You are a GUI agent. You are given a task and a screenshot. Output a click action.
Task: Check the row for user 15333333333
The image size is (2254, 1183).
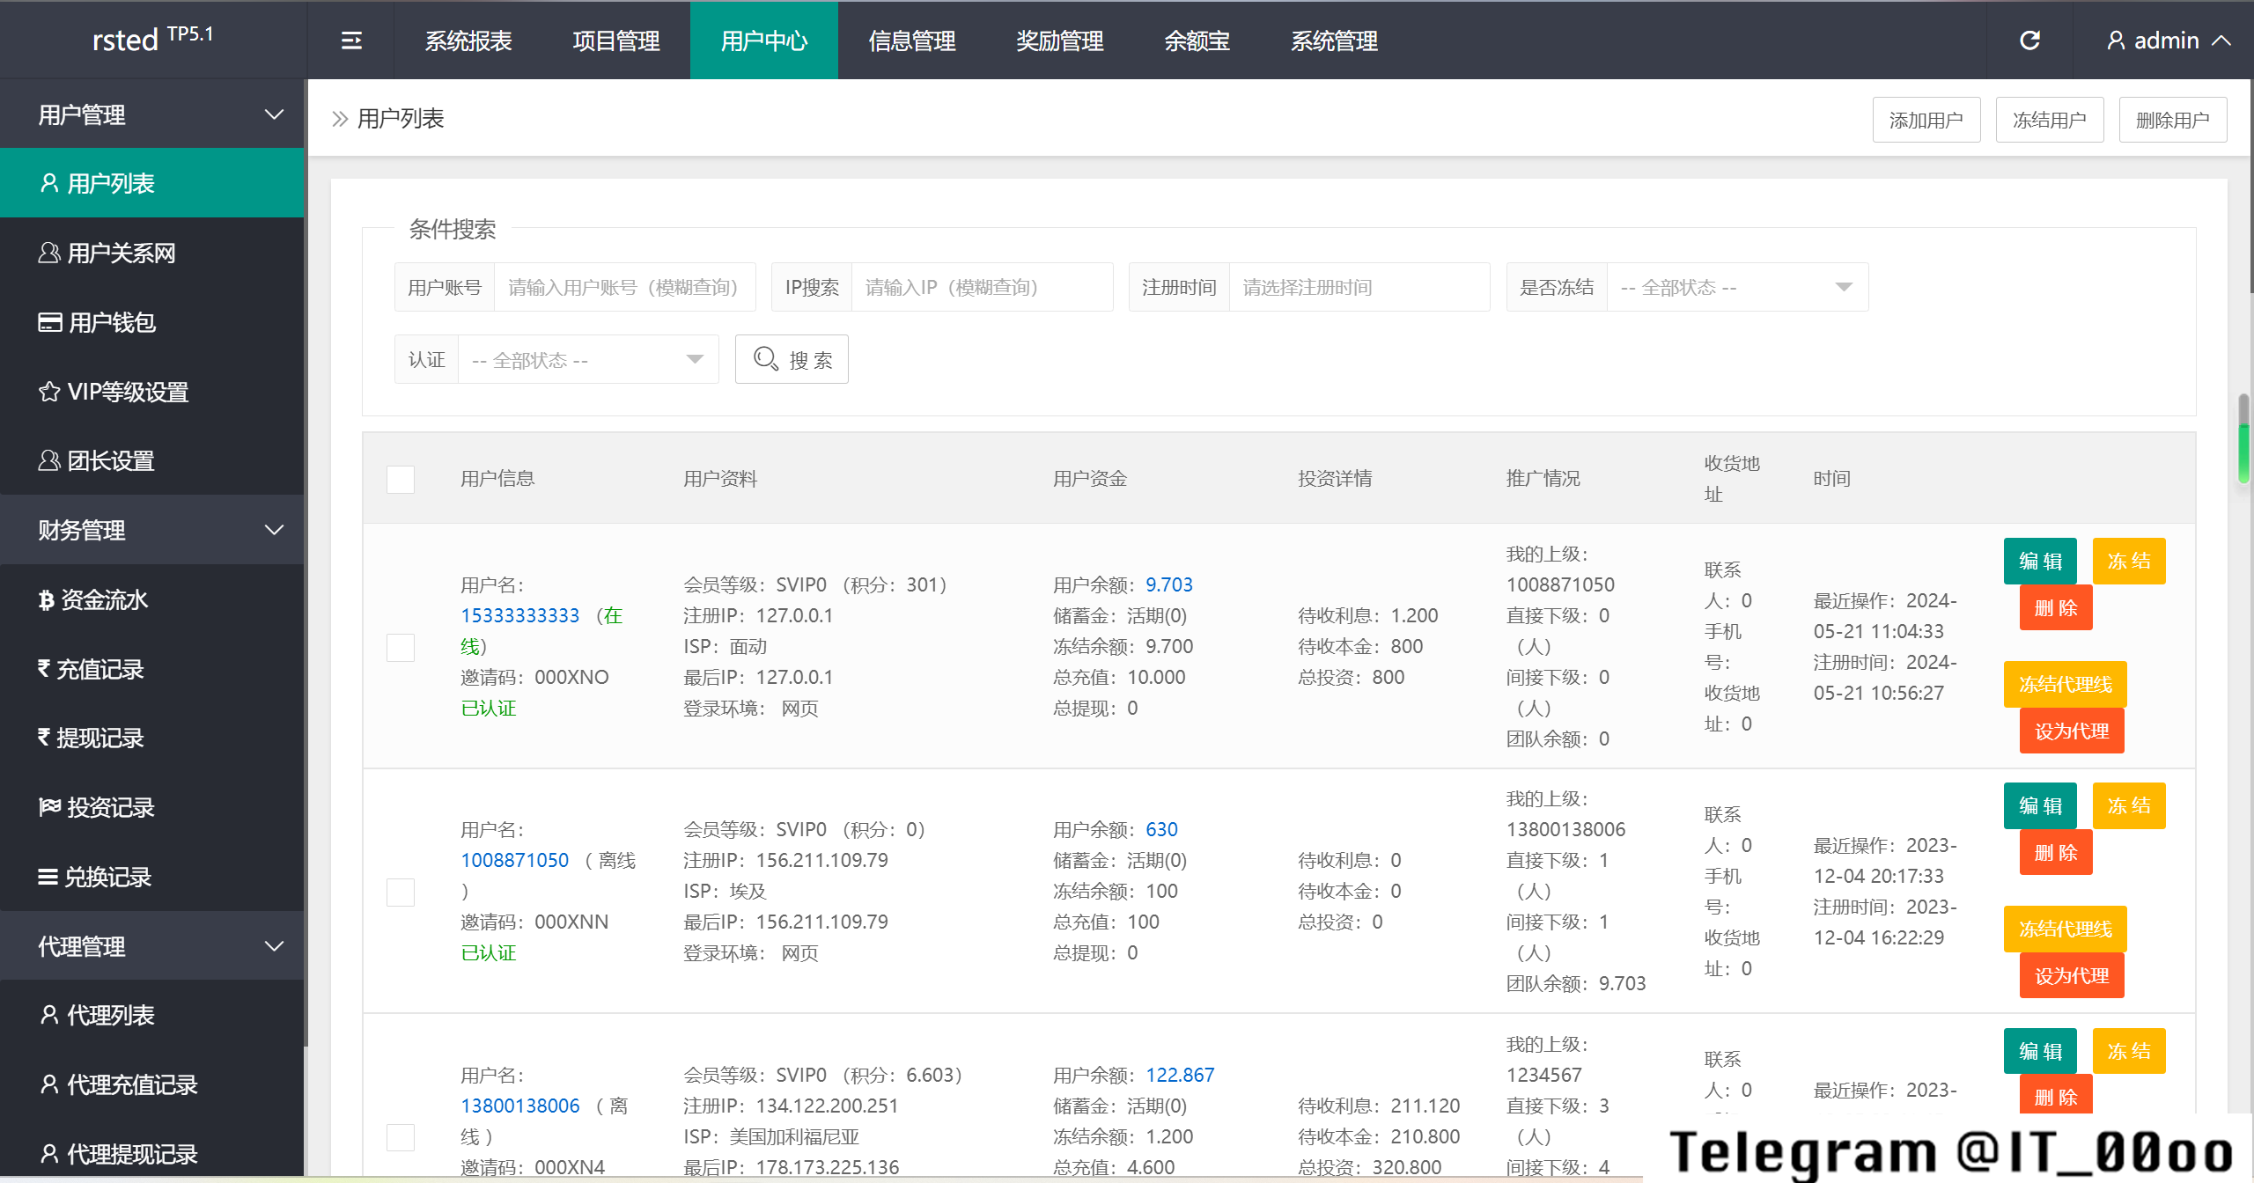pyautogui.click(x=401, y=647)
